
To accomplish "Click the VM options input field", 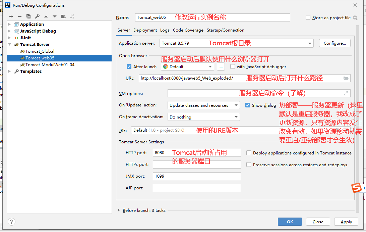I will [x=259, y=94].
